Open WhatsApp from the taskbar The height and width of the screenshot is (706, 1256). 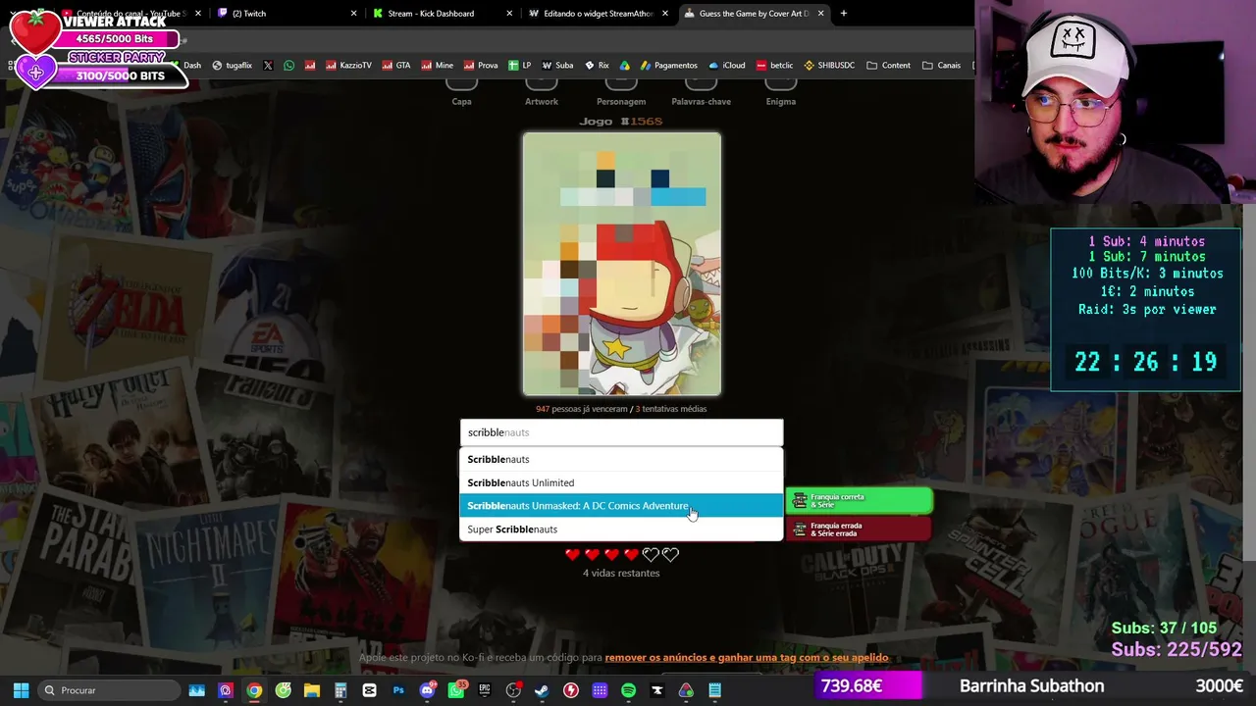pyautogui.click(x=456, y=690)
